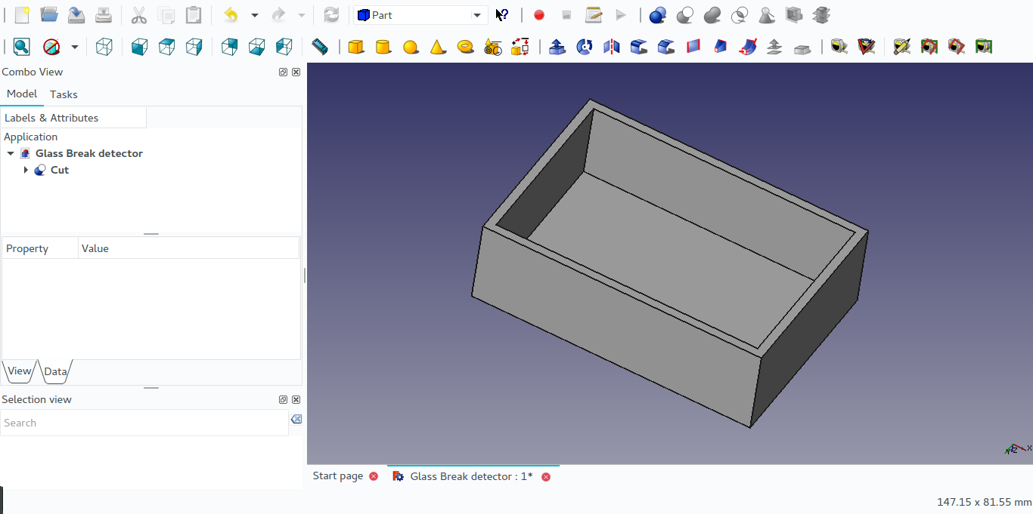
Task: Apply the 3D Offset tool
Action: (775, 47)
